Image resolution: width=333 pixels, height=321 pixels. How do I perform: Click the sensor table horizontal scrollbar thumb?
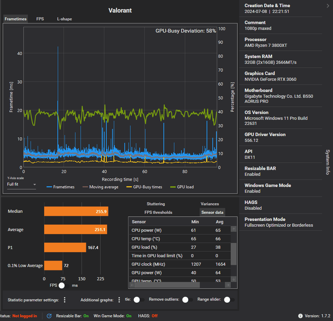[x=167, y=285]
